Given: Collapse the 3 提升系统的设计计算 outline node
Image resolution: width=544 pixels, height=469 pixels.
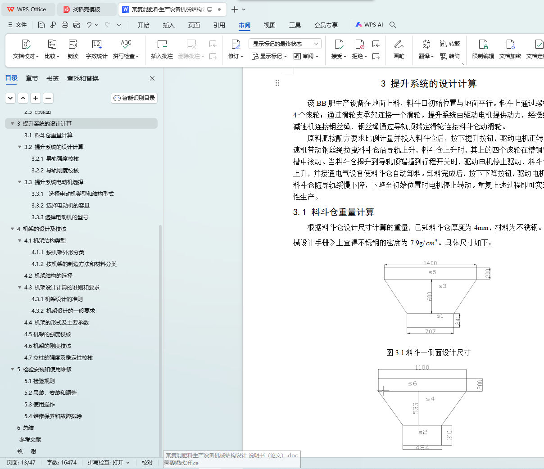Looking at the screenshot, I should pyautogui.click(x=12, y=123).
